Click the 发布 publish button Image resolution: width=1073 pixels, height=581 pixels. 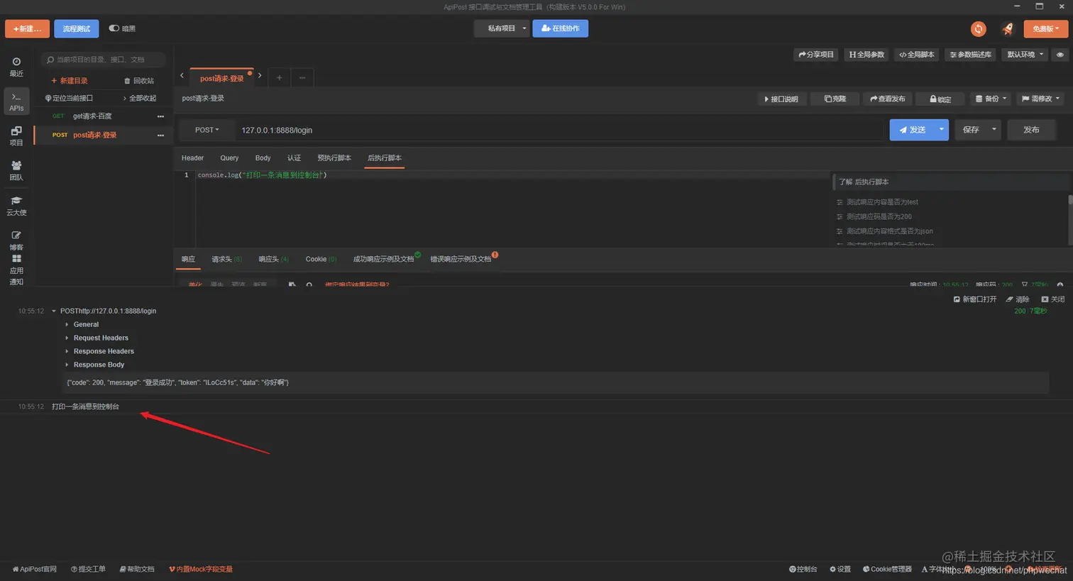coord(1031,130)
